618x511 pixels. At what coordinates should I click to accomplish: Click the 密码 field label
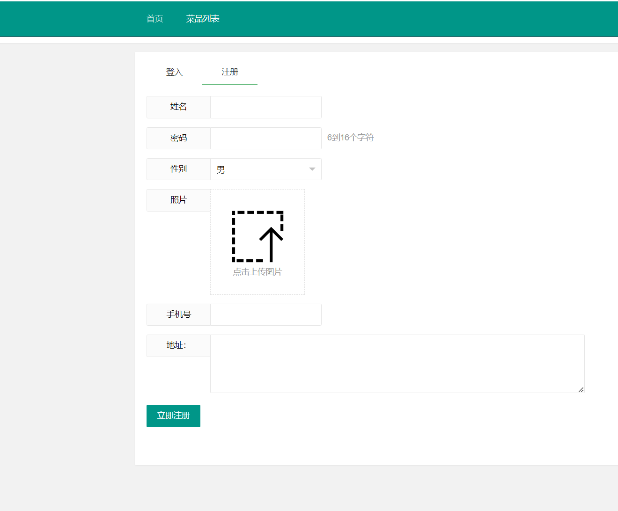click(178, 139)
